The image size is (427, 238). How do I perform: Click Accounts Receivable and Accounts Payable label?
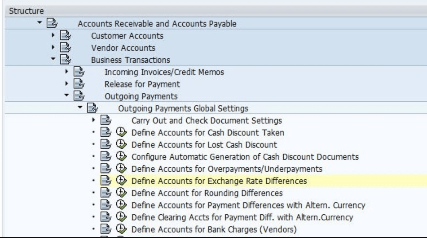(x=157, y=24)
